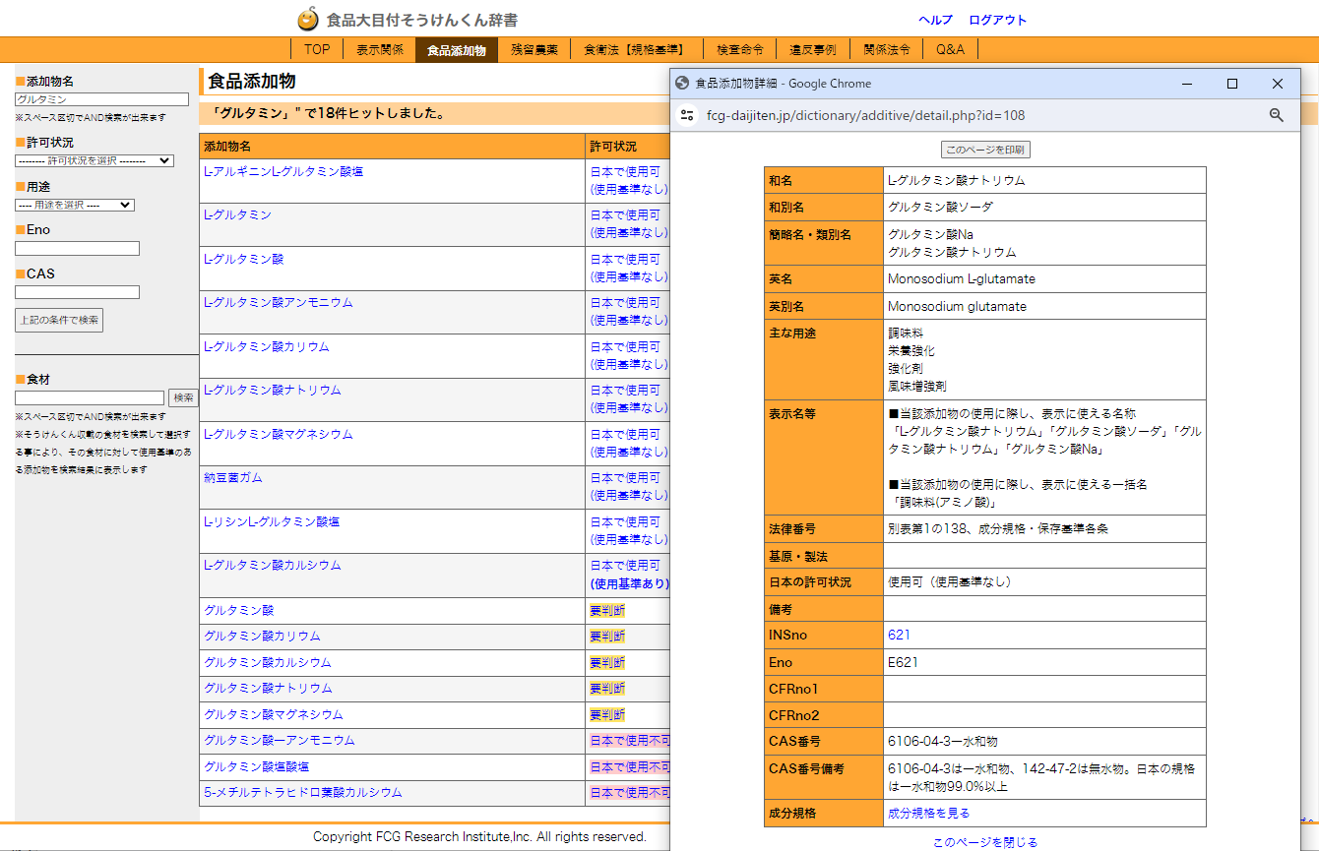The width and height of the screenshot is (1319, 851).
Task: Click the site logo icon in header
Action: (308, 19)
